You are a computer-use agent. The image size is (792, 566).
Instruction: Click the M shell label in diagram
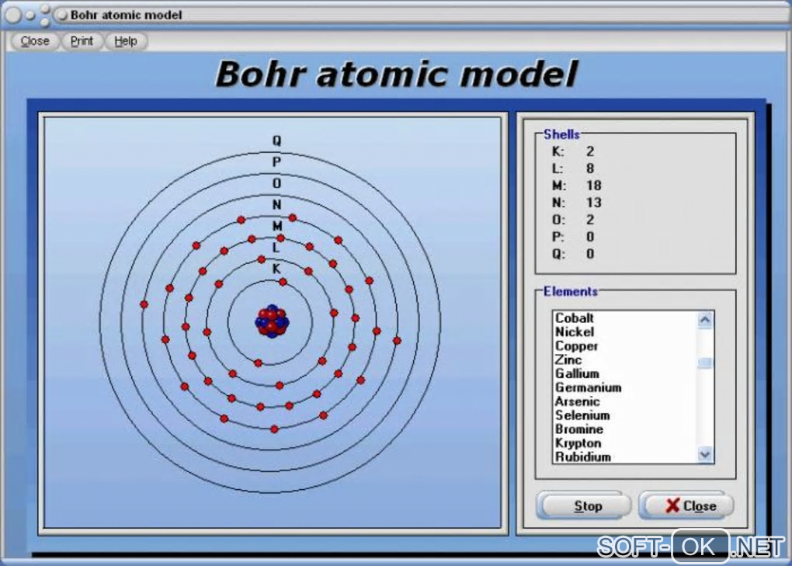click(x=276, y=226)
